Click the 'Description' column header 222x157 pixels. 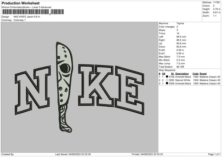coord(182,74)
